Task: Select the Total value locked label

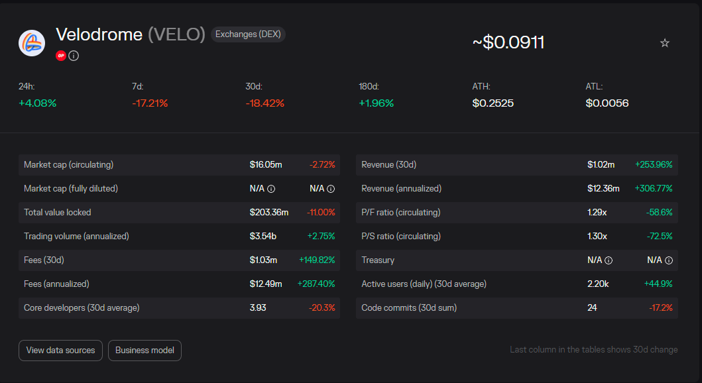Action: point(57,213)
